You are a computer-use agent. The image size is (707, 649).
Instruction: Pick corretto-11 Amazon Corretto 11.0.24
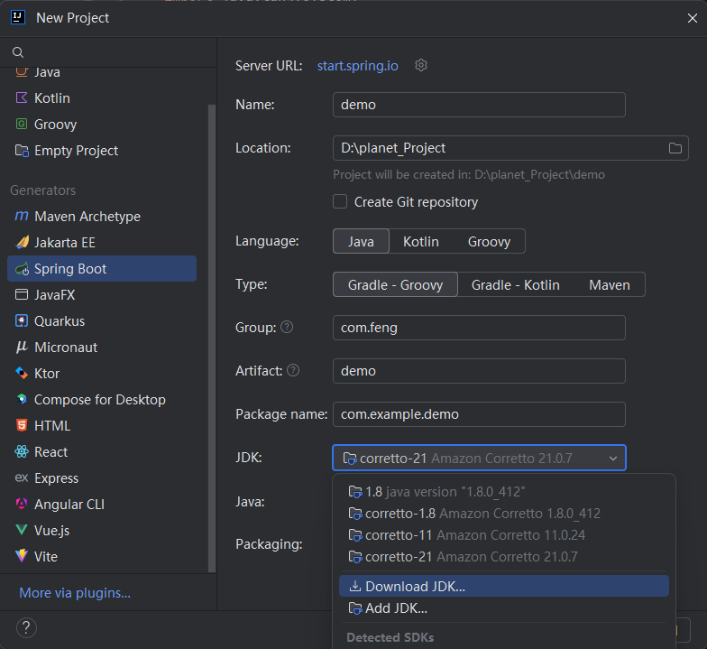point(503,534)
